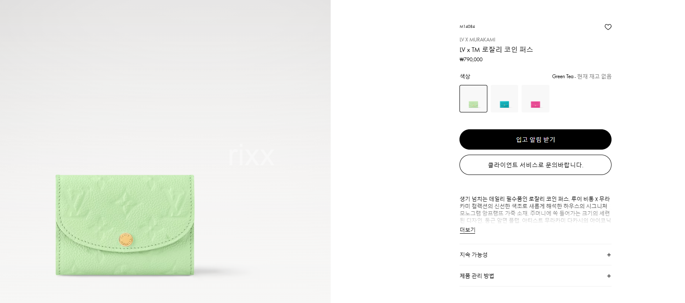Click plus icon beside 제품 관리 방법

609,276
